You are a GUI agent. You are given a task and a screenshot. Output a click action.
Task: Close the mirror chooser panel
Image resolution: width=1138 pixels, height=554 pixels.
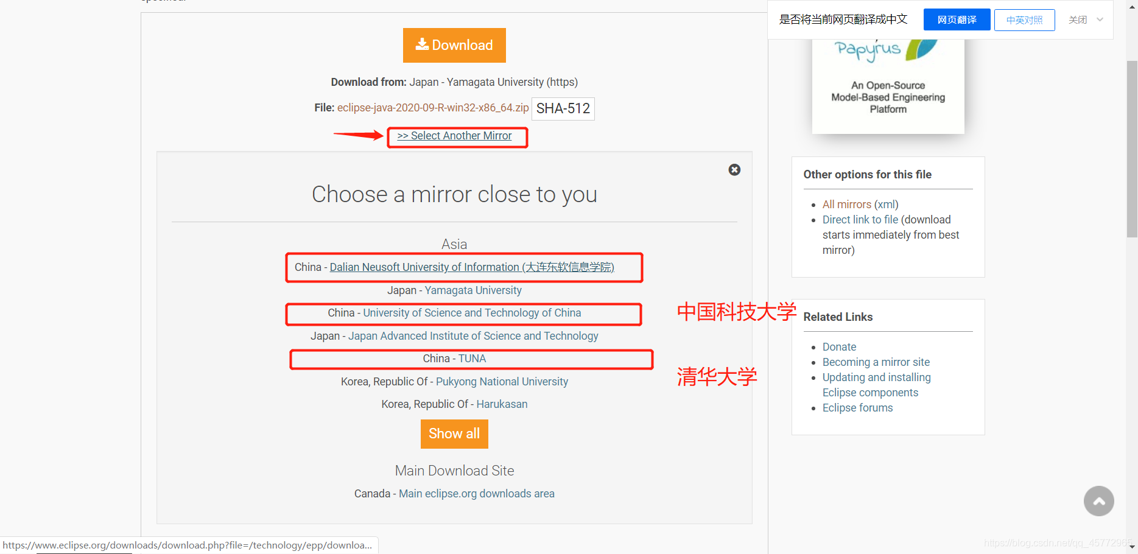[734, 170]
